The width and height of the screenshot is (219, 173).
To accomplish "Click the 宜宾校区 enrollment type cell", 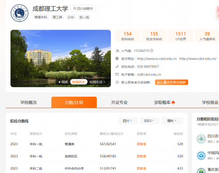I will [x=71, y=156].
